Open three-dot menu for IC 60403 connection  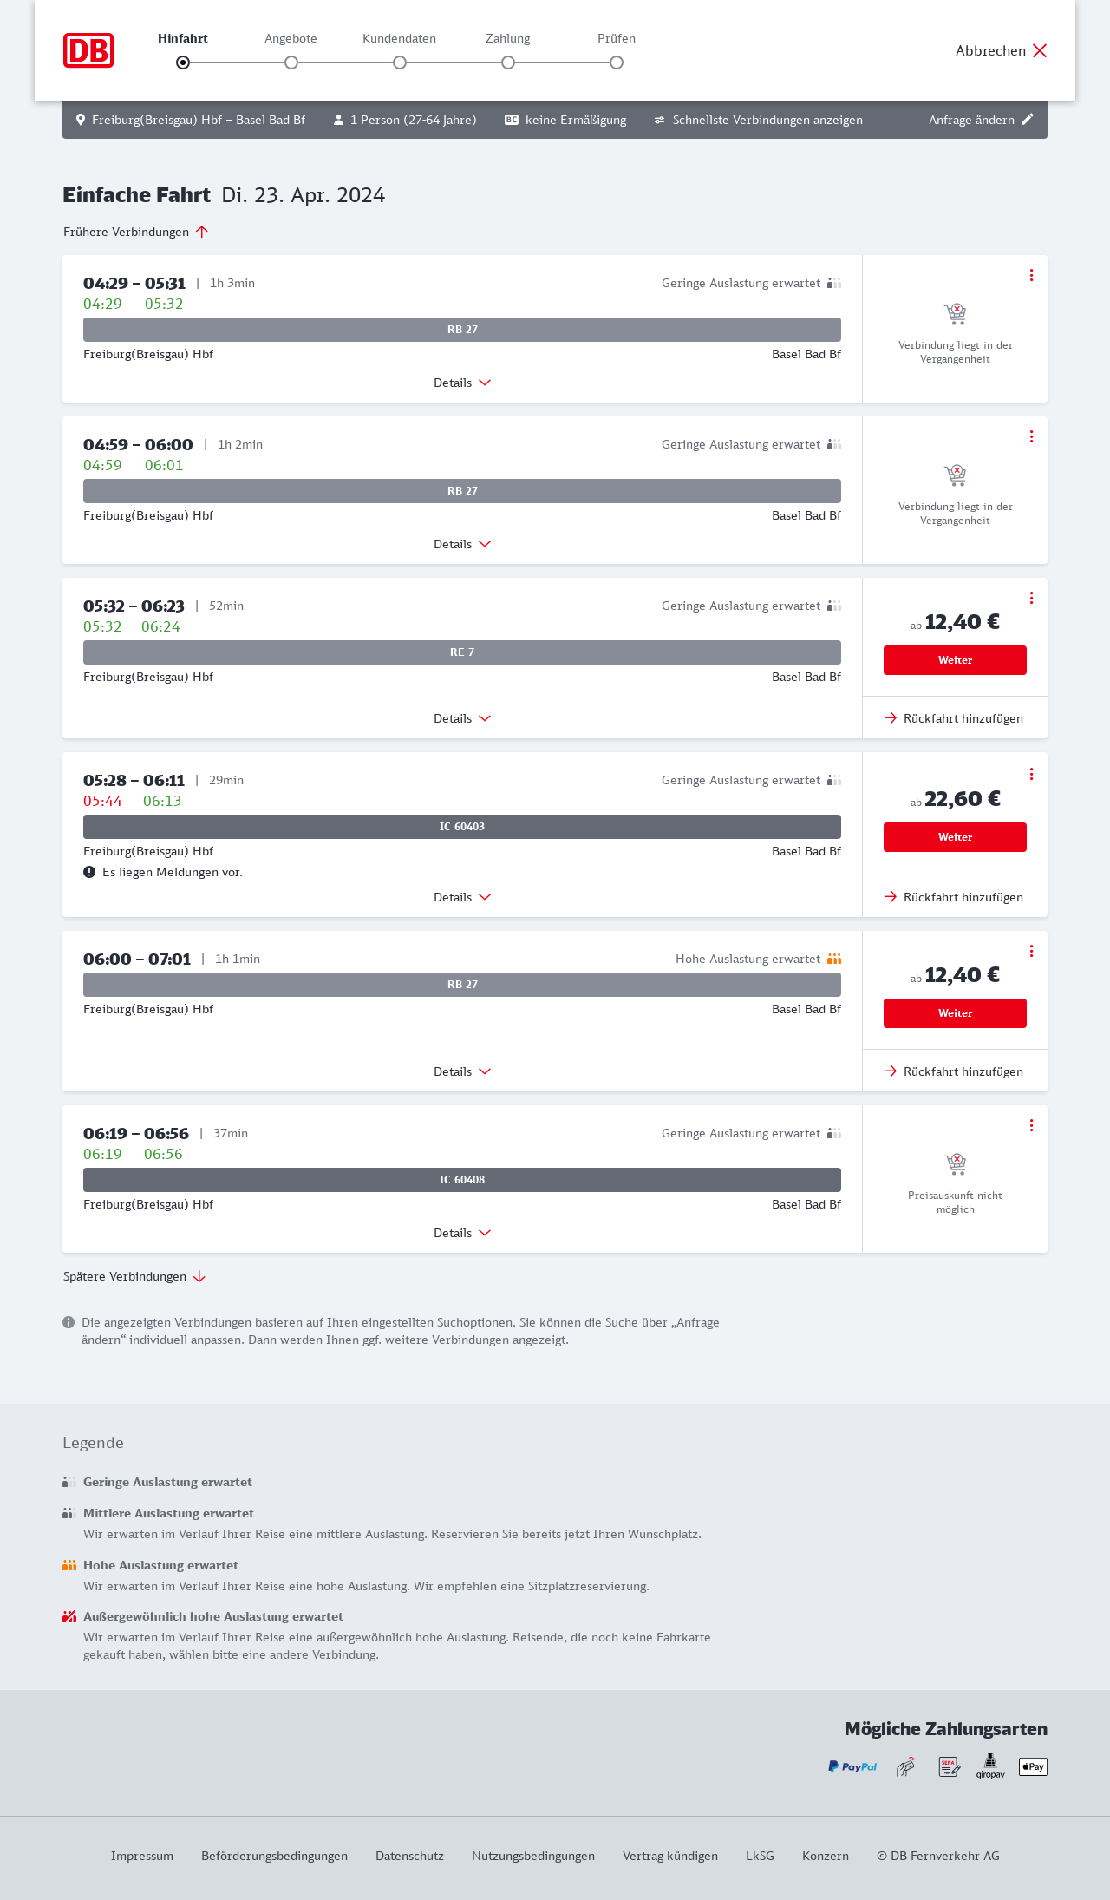[x=1031, y=774]
